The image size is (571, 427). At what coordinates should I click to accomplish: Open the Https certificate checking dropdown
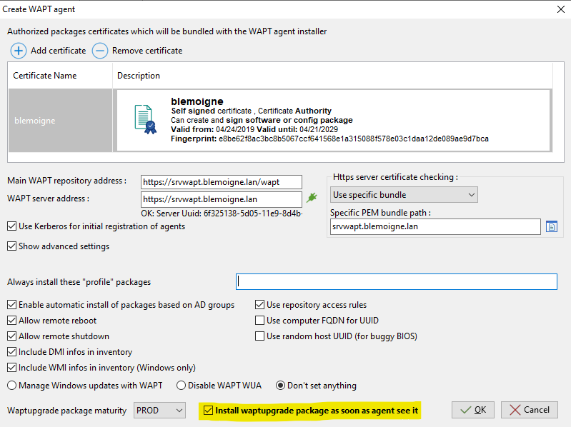pyautogui.click(x=404, y=195)
